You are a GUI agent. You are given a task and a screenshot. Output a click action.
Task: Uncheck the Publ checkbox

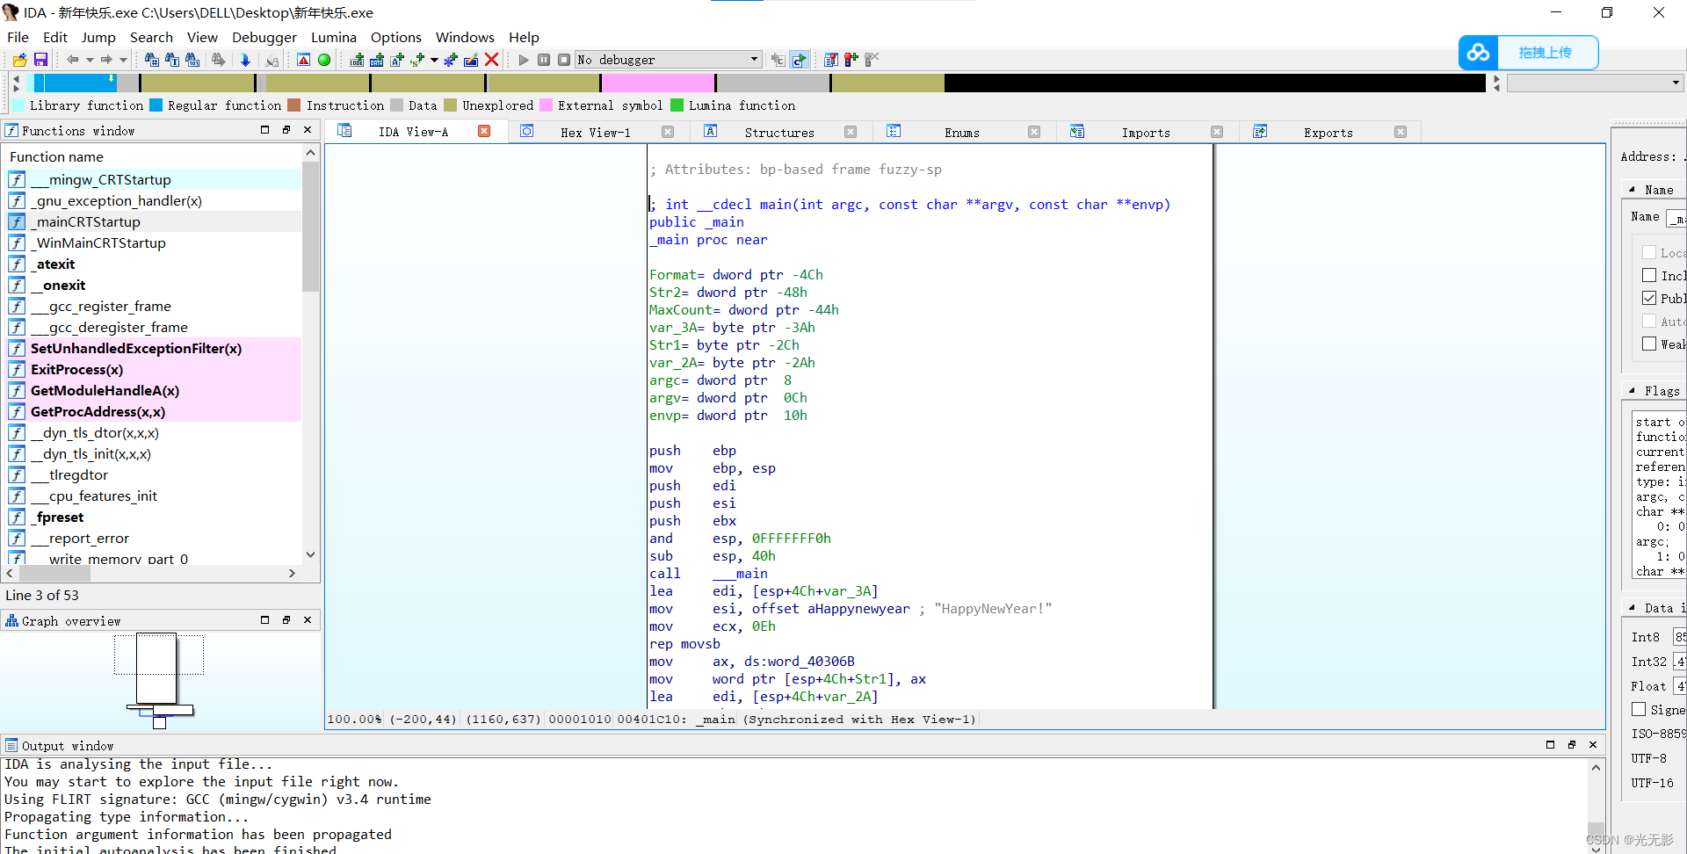(1649, 298)
